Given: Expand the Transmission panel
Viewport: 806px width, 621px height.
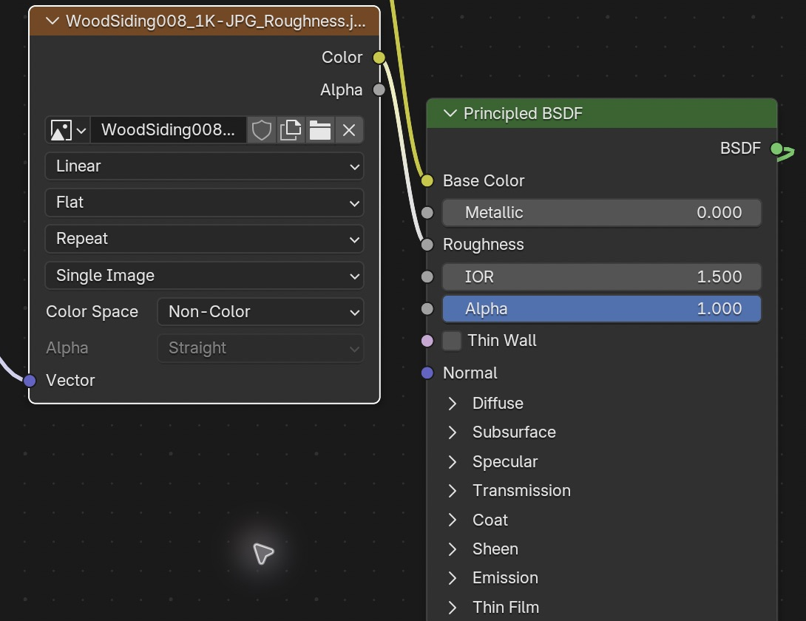Looking at the screenshot, I should click(453, 491).
